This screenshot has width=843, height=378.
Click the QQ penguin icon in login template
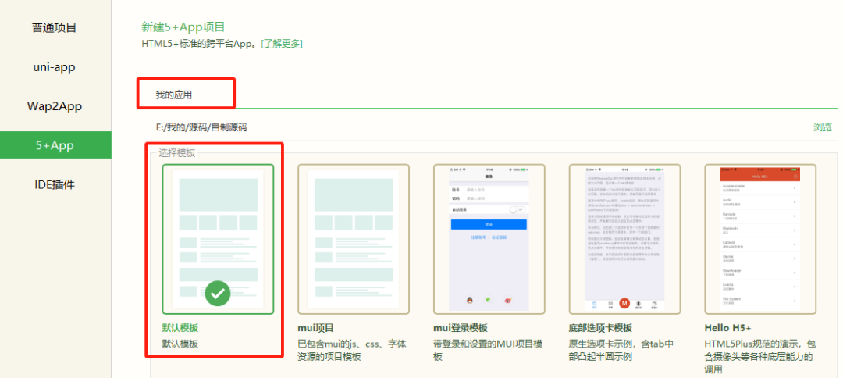[x=468, y=299]
